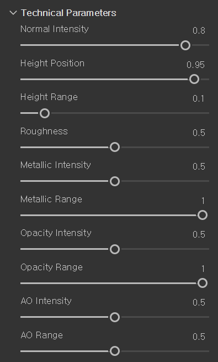Click the Height Position slider handle

194,79
